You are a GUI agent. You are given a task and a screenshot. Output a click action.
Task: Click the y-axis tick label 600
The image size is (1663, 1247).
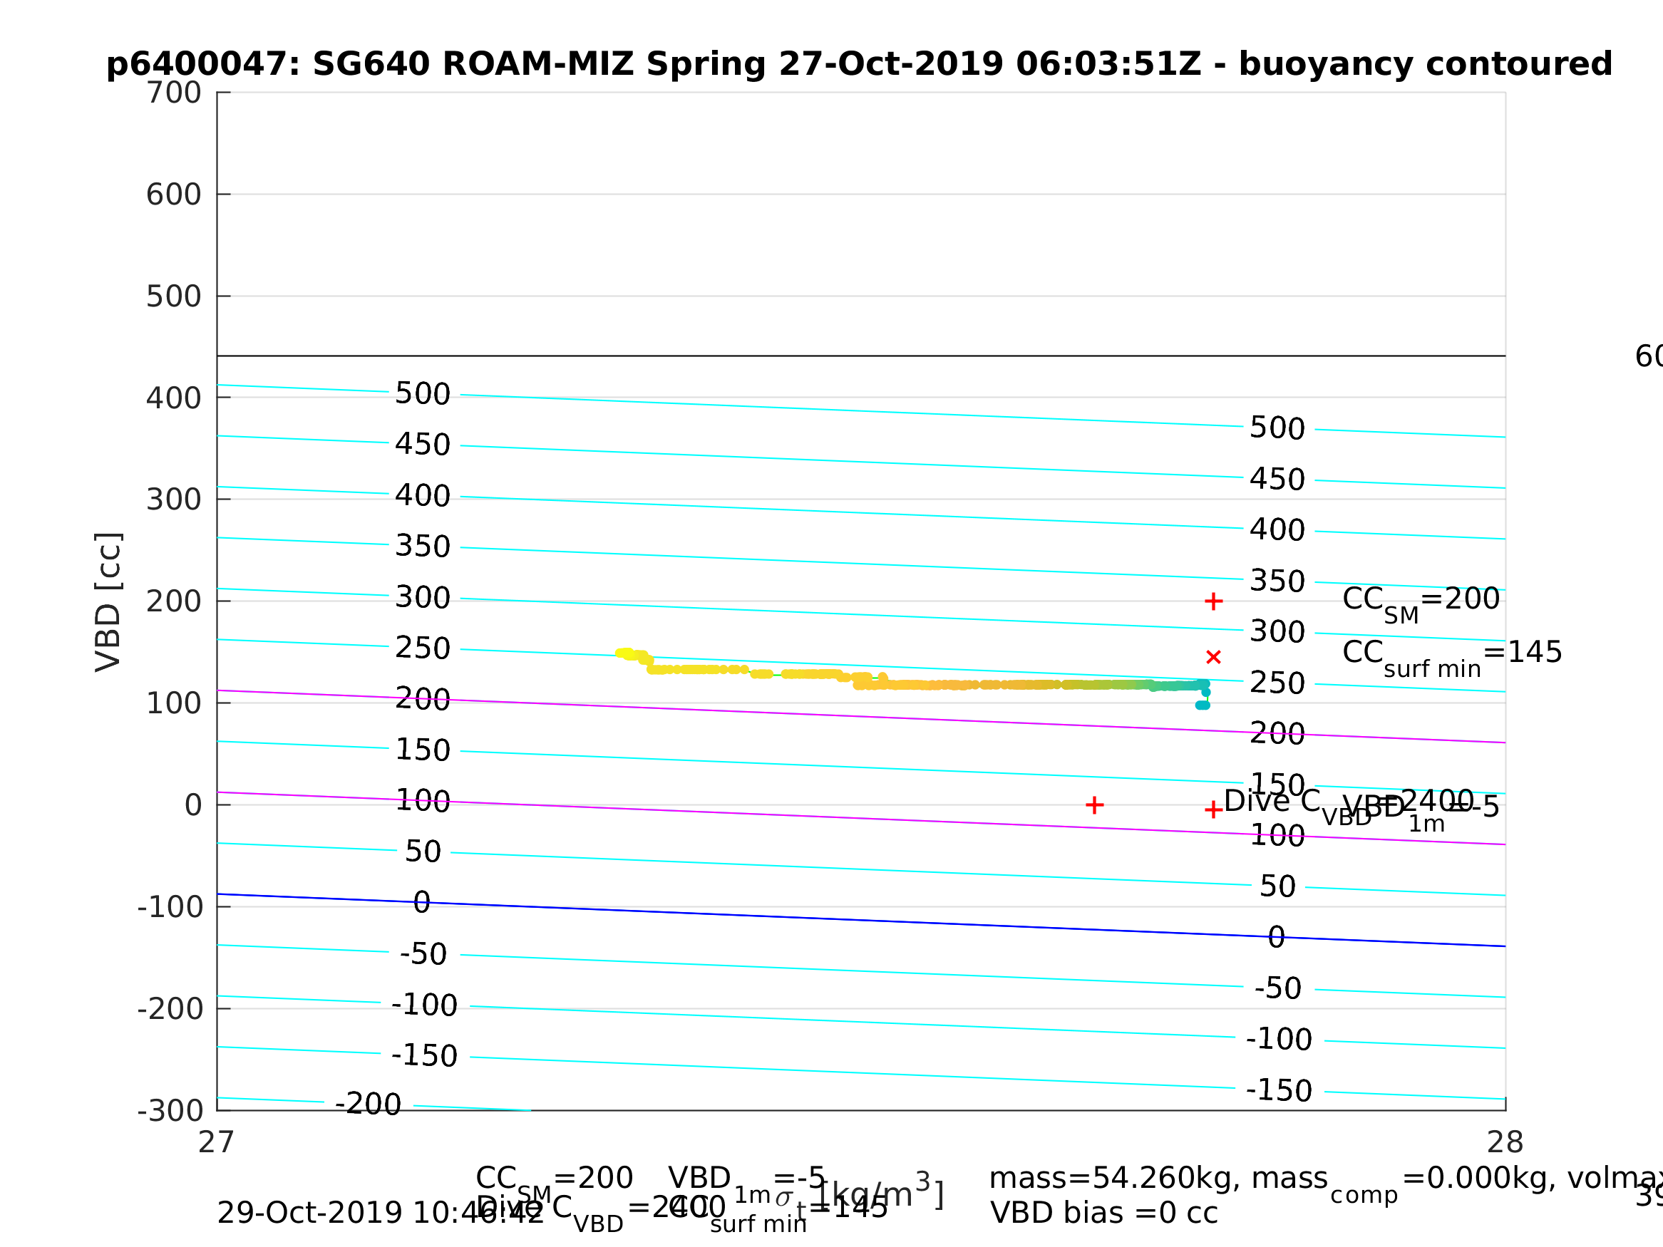174,195
